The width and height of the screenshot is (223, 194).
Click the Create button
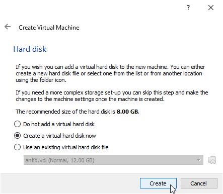158,183
